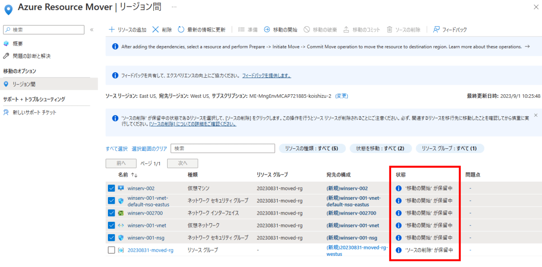Click 移動の開始 in the toolbar
Viewport: 542px width, 267px height.
(x=280, y=30)
